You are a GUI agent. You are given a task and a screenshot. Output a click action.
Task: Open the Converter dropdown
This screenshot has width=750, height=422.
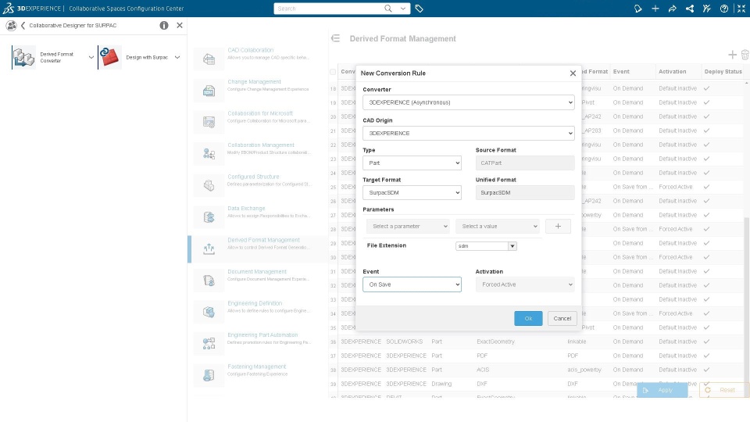click(x=468, y=102)
